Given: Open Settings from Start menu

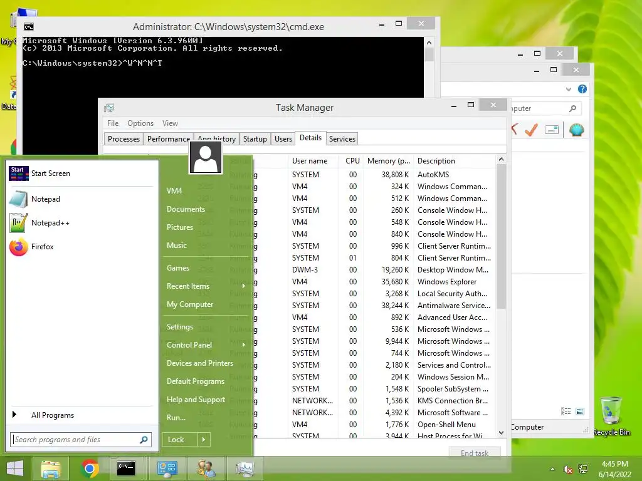Looking at the screenshot, I should [180, 327].
